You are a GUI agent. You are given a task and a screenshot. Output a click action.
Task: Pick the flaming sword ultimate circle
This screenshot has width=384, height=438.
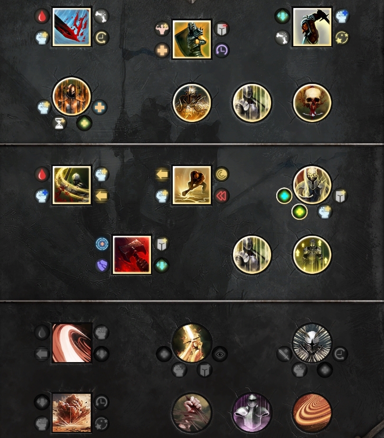(192, 343)
